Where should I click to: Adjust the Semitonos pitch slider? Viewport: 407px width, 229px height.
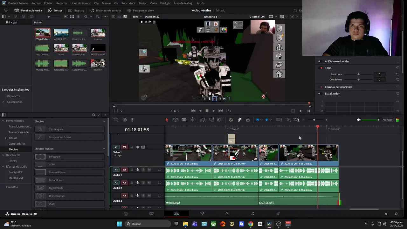358,74
